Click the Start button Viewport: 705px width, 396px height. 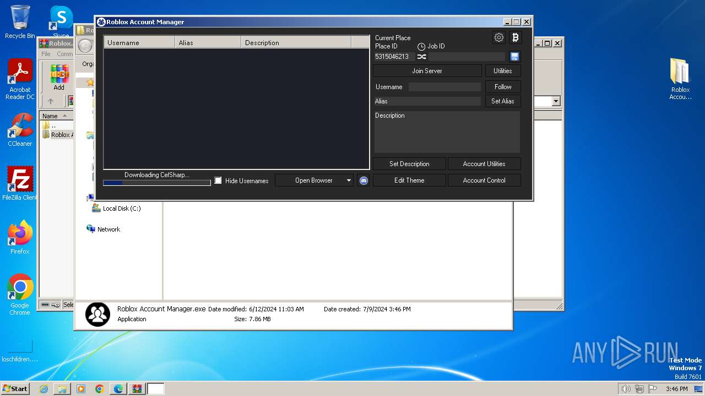(15, 389)
